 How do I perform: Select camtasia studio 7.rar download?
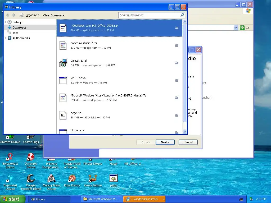click(119, 45)
